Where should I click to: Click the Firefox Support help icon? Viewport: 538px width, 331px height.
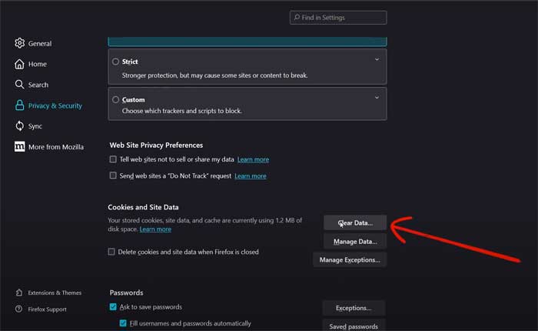pos(19,309)
